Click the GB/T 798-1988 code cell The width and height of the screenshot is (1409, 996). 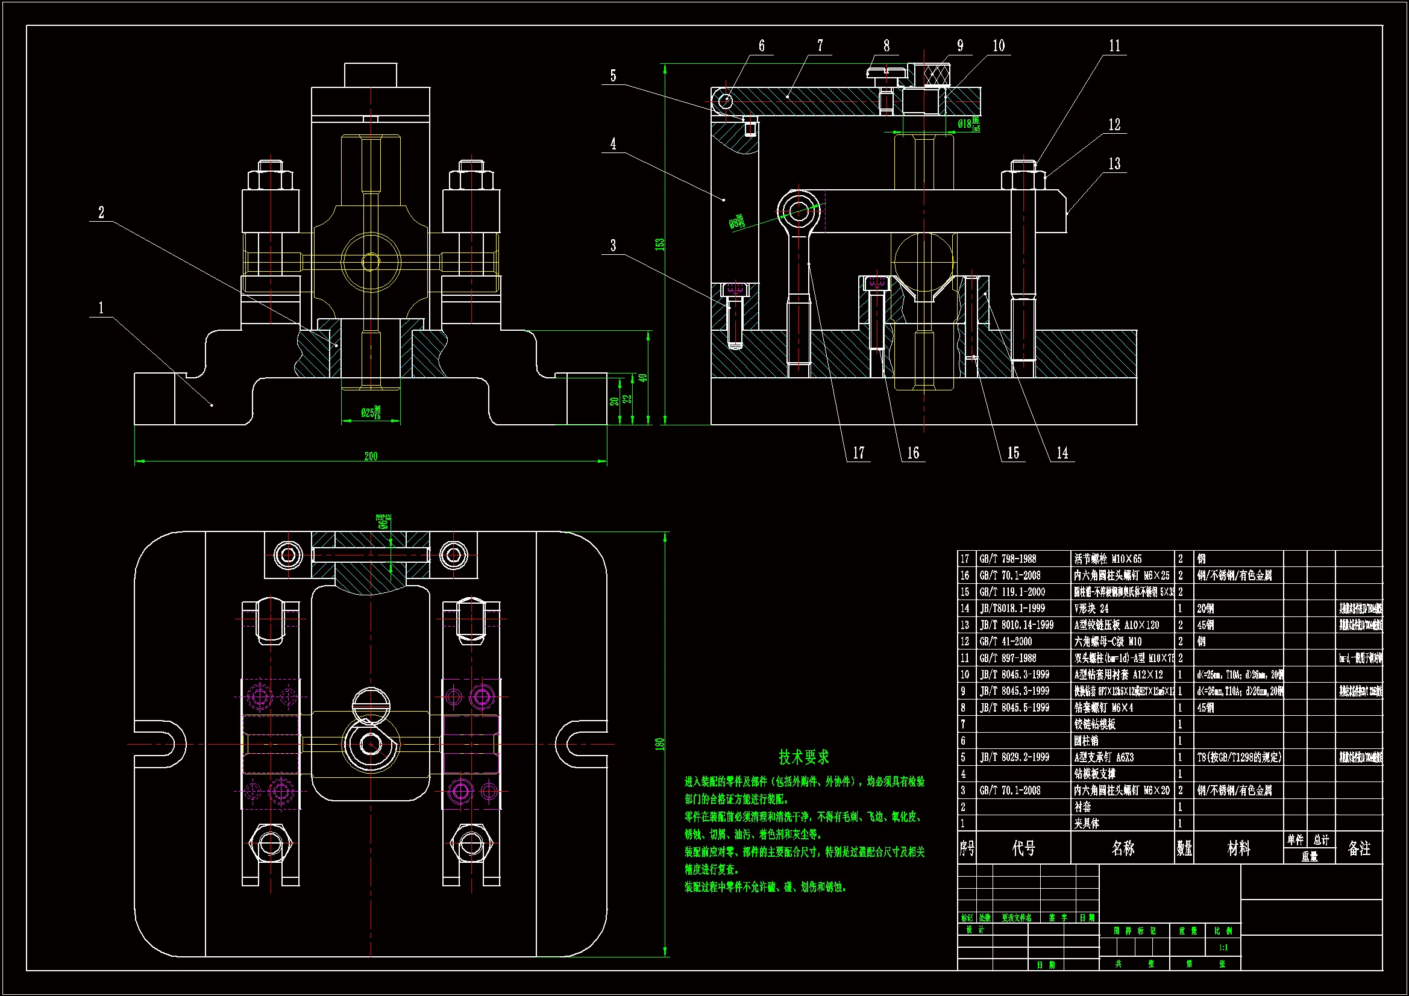(x=1008, y=559)
